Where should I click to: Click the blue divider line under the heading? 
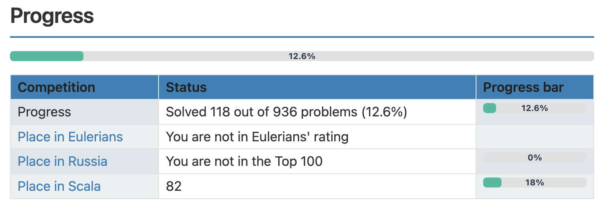(302, 37)
